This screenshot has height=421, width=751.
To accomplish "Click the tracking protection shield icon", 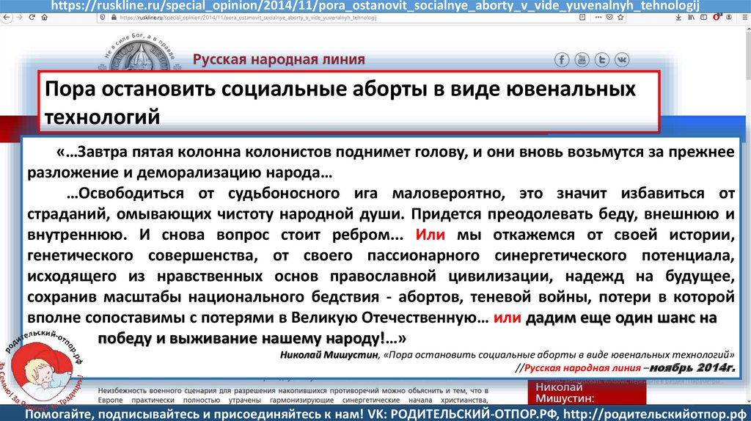I will (x=103, y=18).
